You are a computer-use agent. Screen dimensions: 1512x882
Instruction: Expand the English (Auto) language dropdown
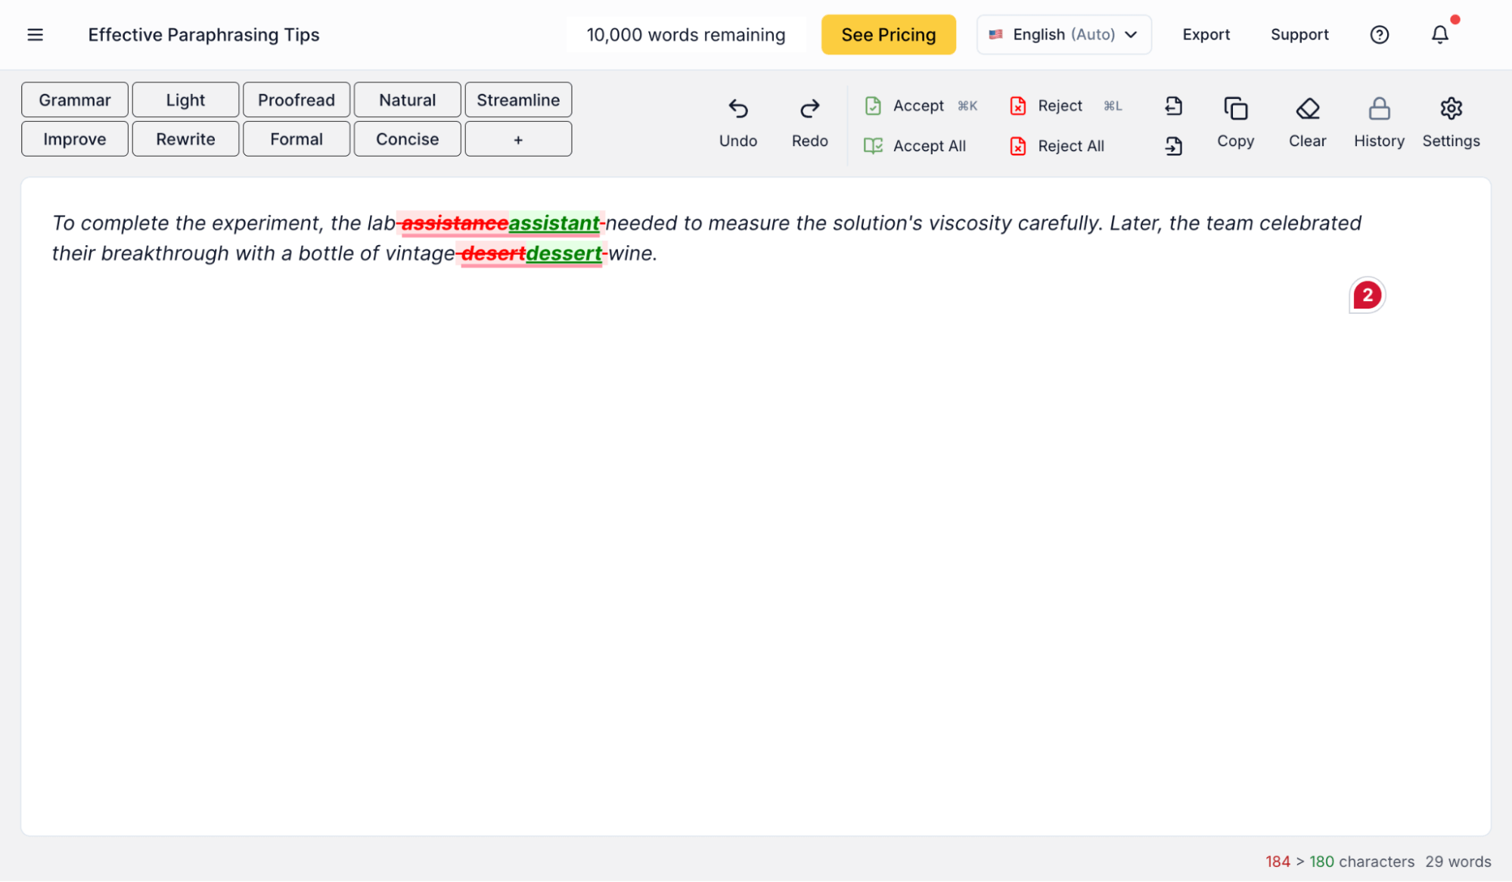click(1063, 35)
